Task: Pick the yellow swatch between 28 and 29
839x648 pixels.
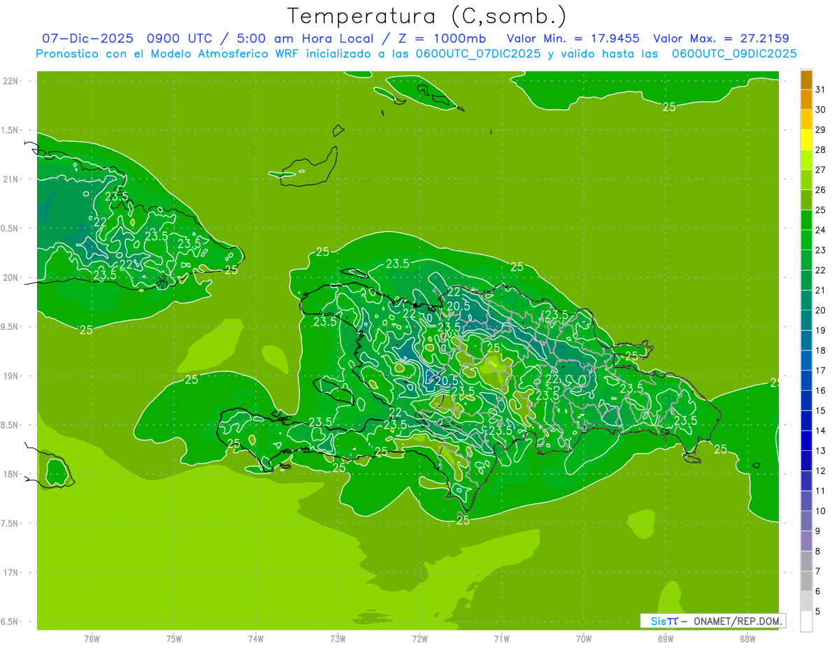Action: click(806, 140)
